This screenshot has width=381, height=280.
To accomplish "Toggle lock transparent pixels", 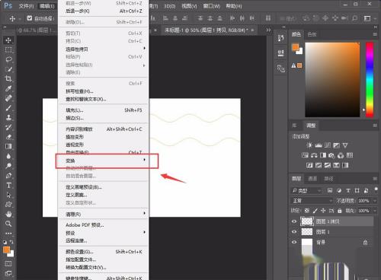I will tap(307, 211).
